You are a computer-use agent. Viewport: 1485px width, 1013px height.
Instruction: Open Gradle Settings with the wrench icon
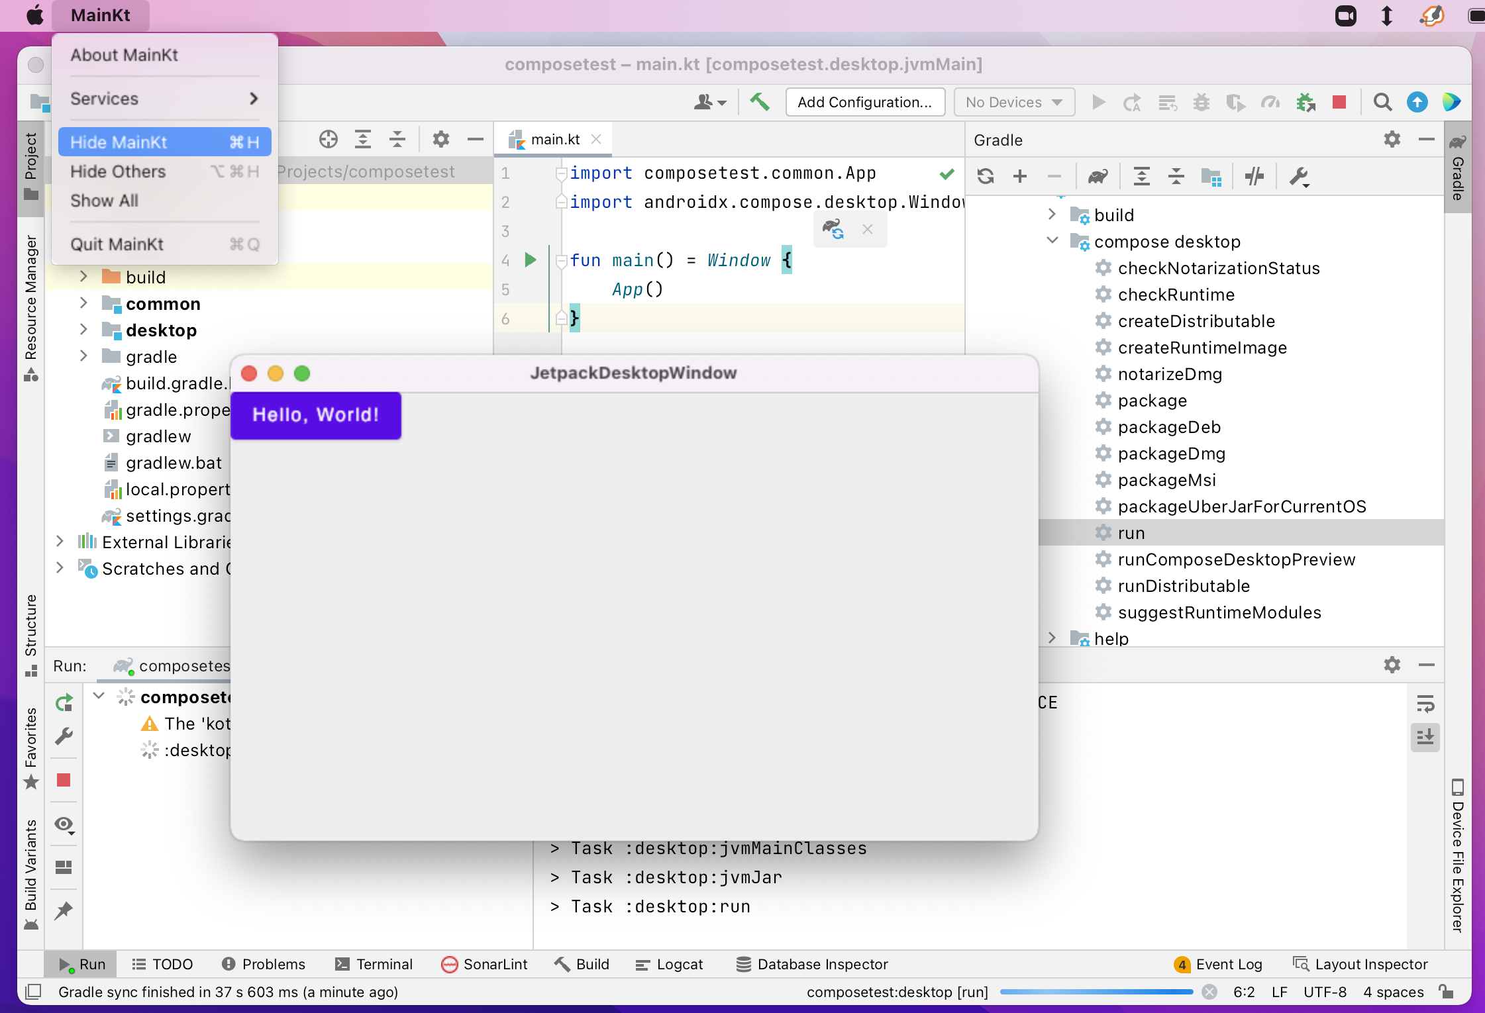[x=1300, y=177]
